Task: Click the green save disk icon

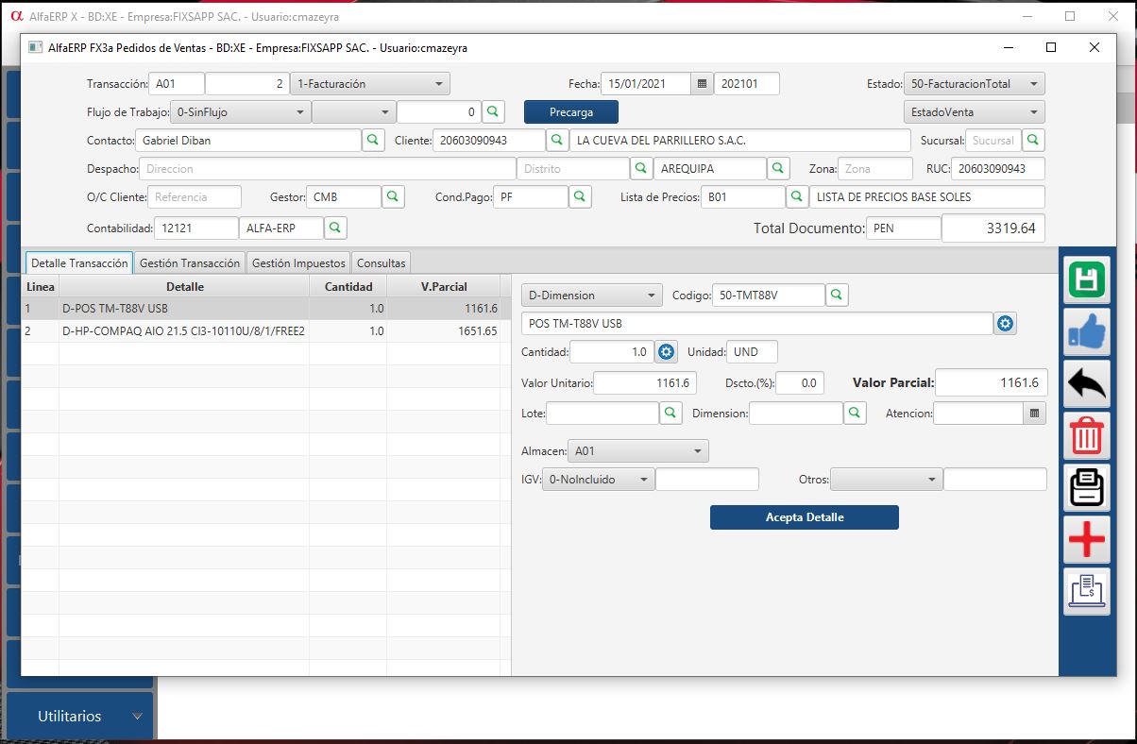Action: [x=1086, y=280]
